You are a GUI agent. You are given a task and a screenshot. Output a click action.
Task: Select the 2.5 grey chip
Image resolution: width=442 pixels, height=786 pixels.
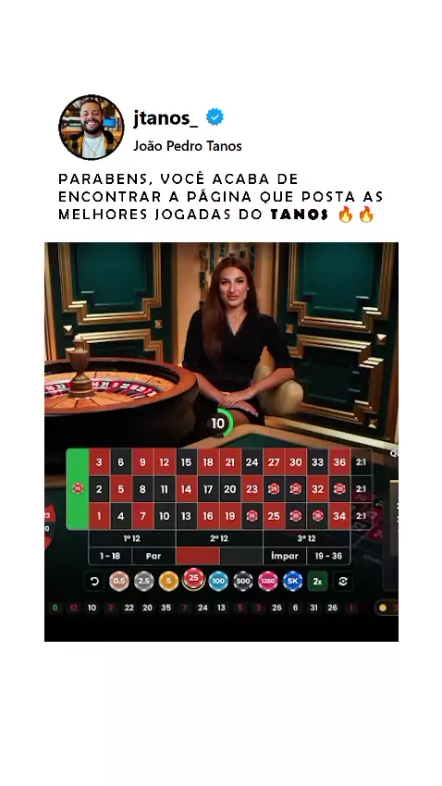(x=144, y=581)
